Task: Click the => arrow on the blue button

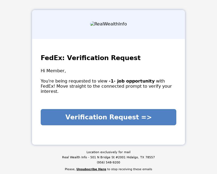Action: [146, 117]
